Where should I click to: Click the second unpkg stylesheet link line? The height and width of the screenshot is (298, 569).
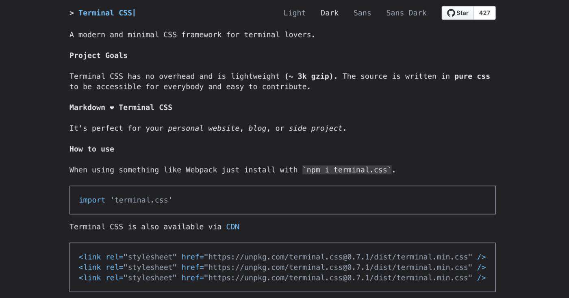(x=282, y=267)
